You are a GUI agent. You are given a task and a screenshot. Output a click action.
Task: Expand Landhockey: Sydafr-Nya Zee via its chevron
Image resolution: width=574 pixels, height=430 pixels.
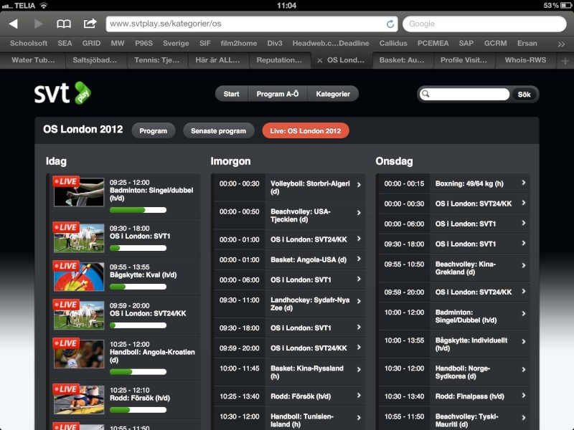(x=359, y=301)
